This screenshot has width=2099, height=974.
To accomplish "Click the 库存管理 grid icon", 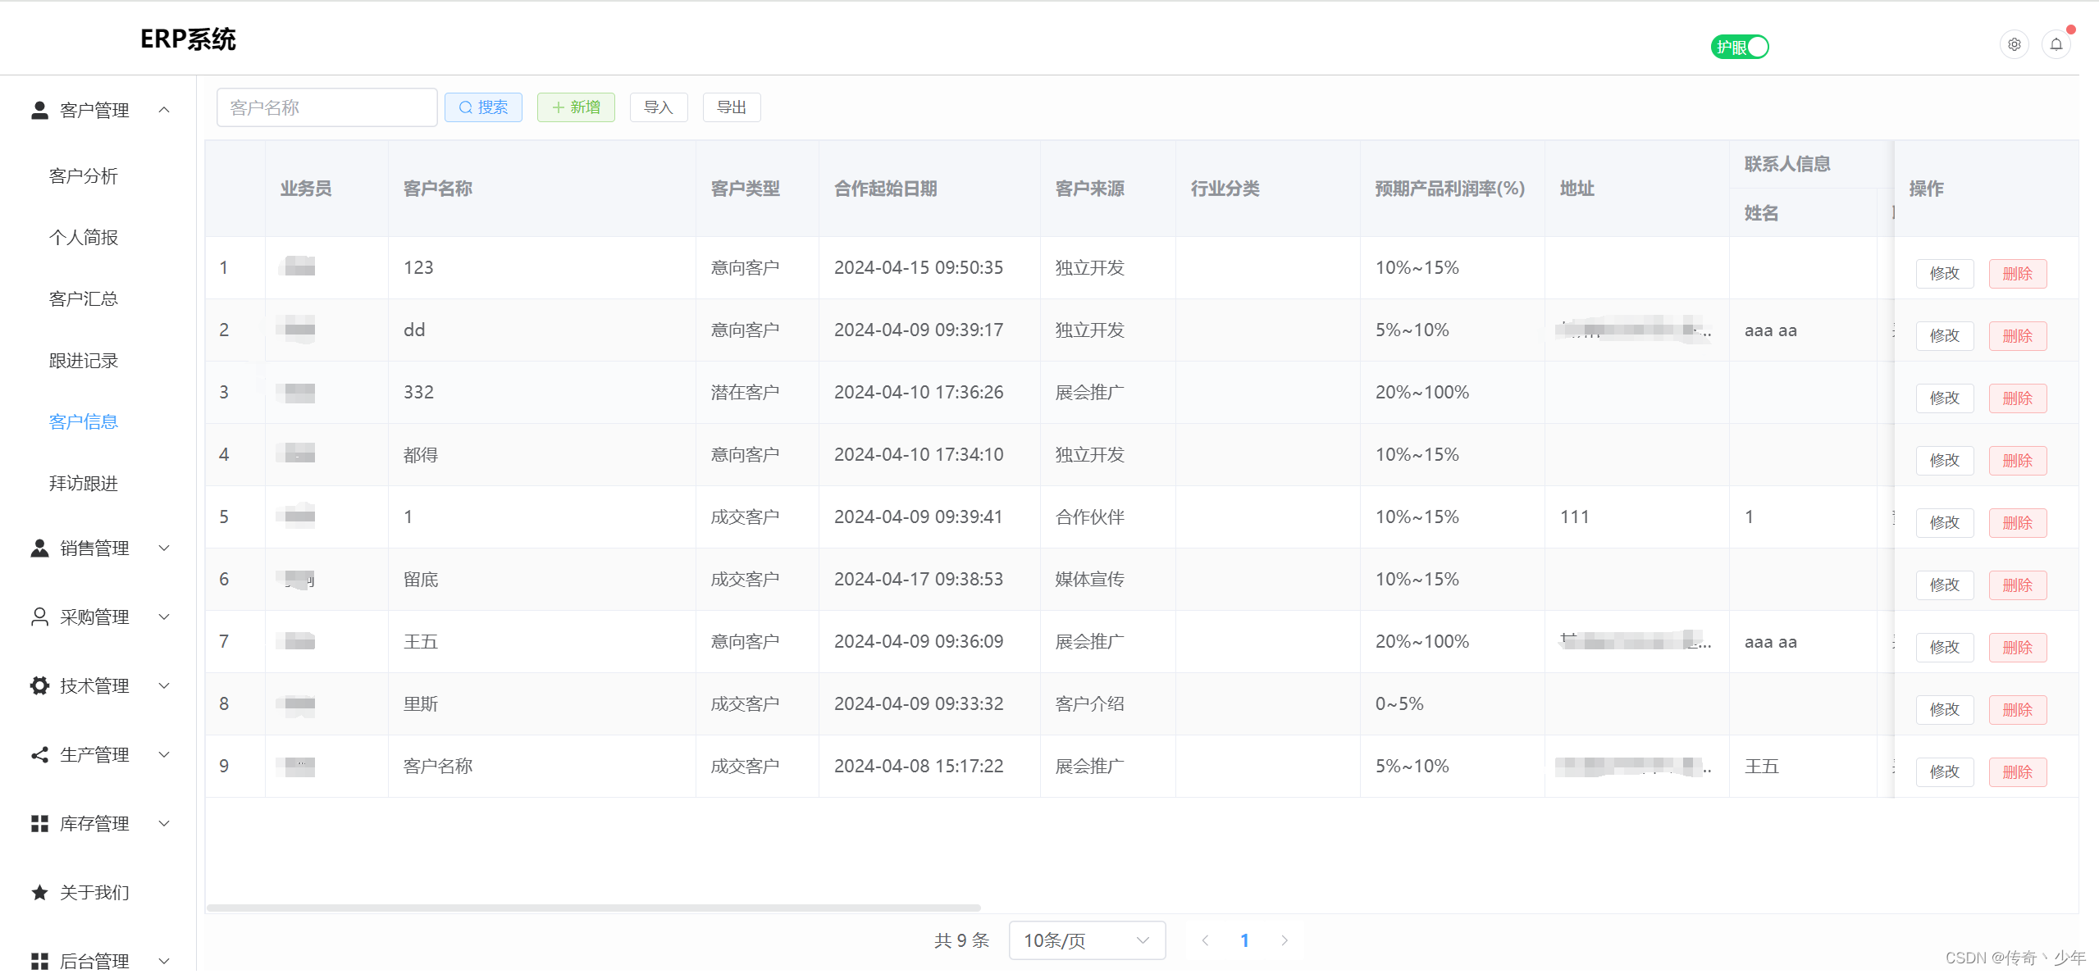I will tap(39, 823).
